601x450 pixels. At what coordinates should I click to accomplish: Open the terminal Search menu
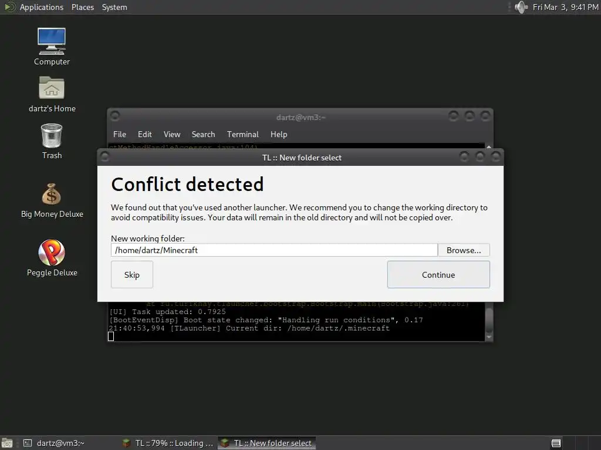tap(203, 134)
